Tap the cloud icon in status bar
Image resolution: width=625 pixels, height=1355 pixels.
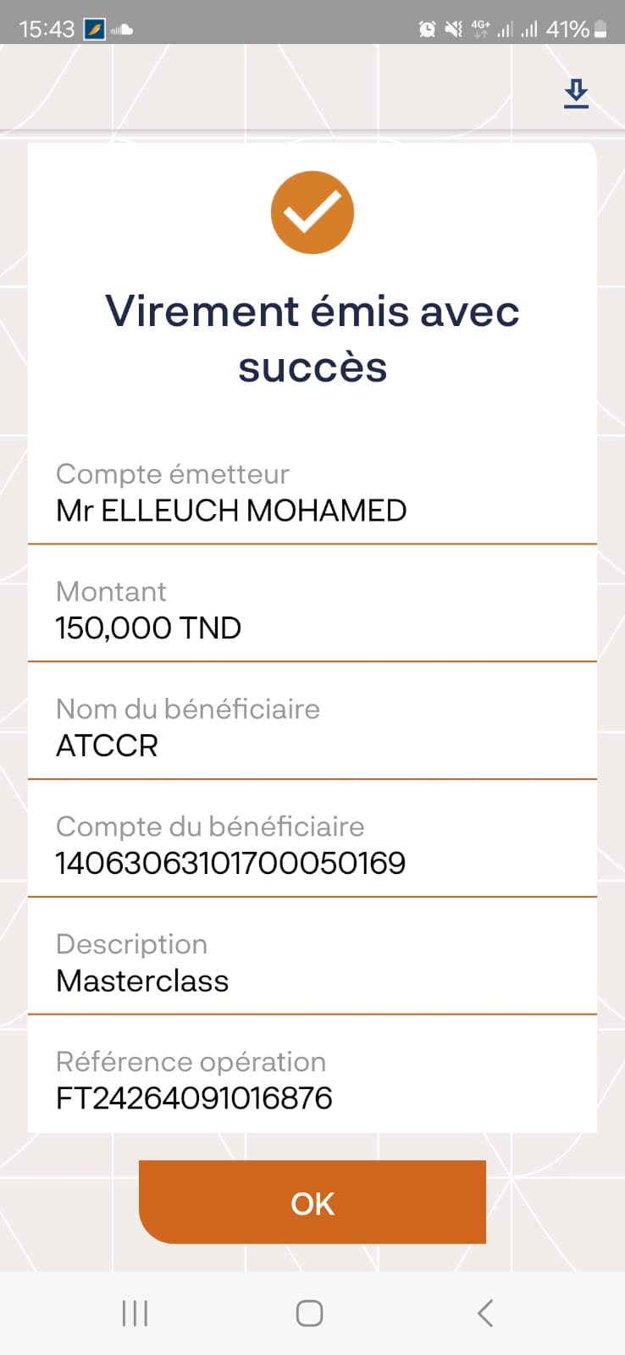122,30
